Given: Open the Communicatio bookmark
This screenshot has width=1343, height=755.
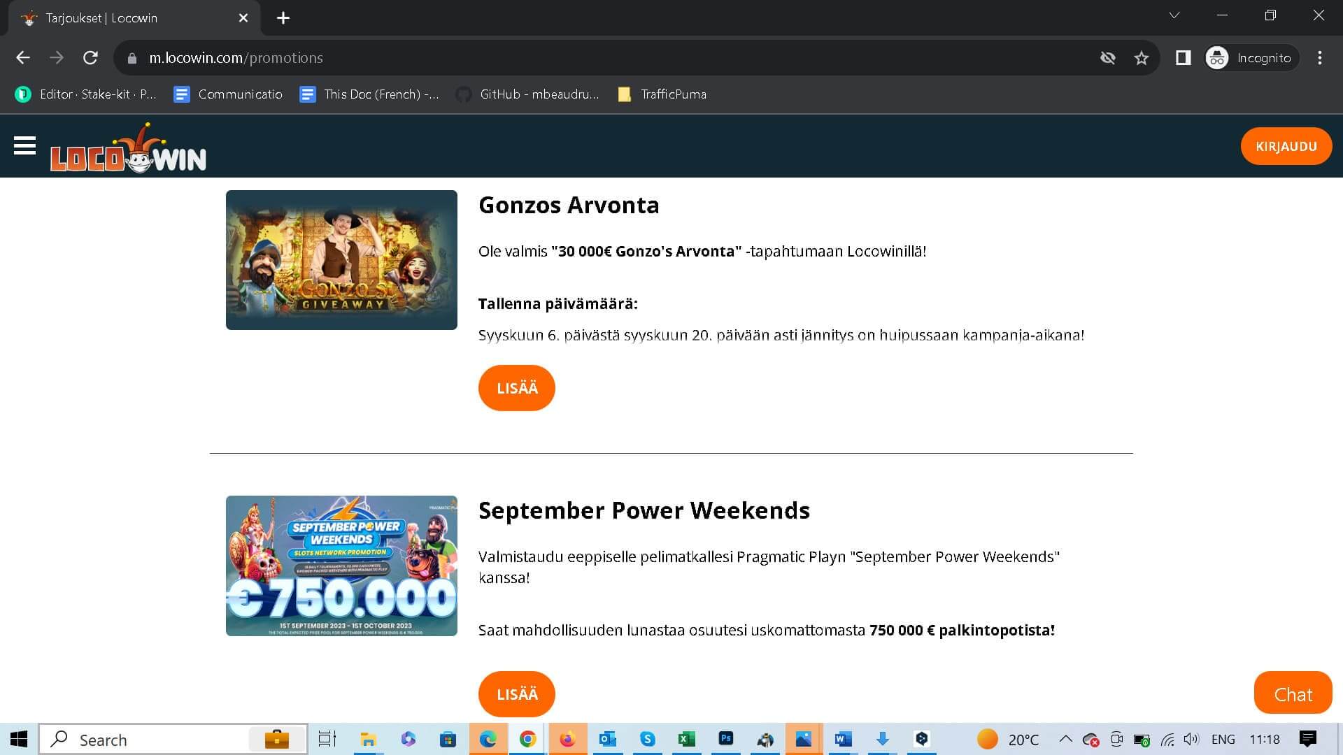Looking at the screenshot, I should point(228,94).
